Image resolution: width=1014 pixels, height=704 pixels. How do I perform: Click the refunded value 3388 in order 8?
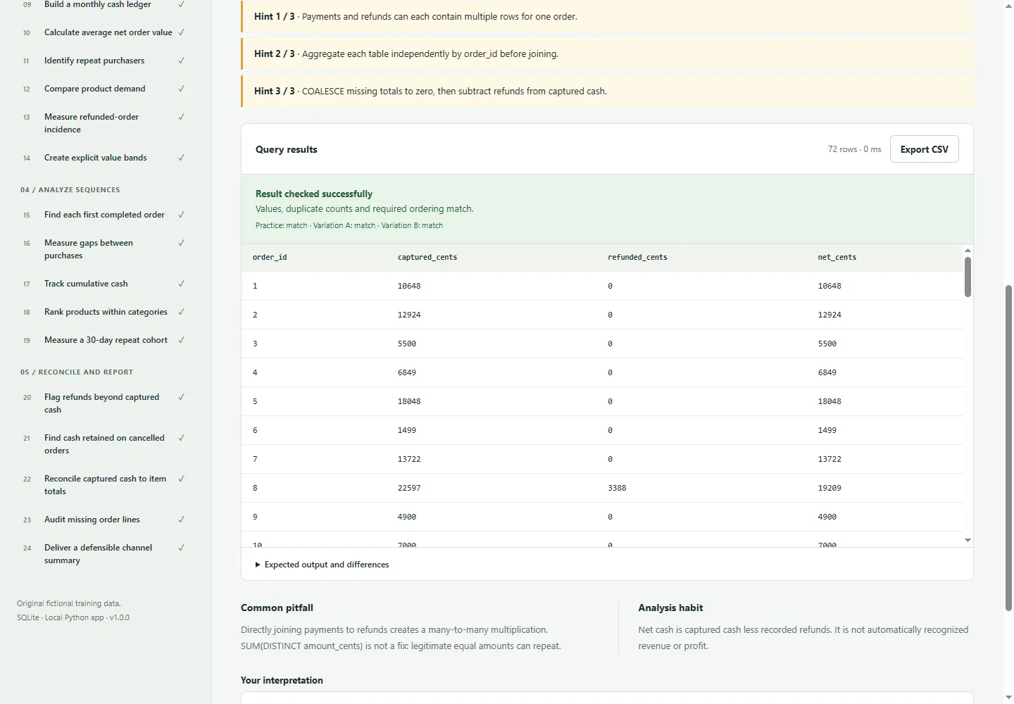(x=617, y=488)
